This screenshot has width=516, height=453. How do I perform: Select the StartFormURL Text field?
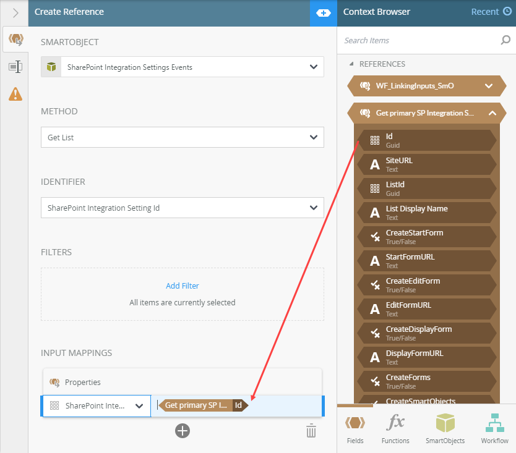[427, 261]
